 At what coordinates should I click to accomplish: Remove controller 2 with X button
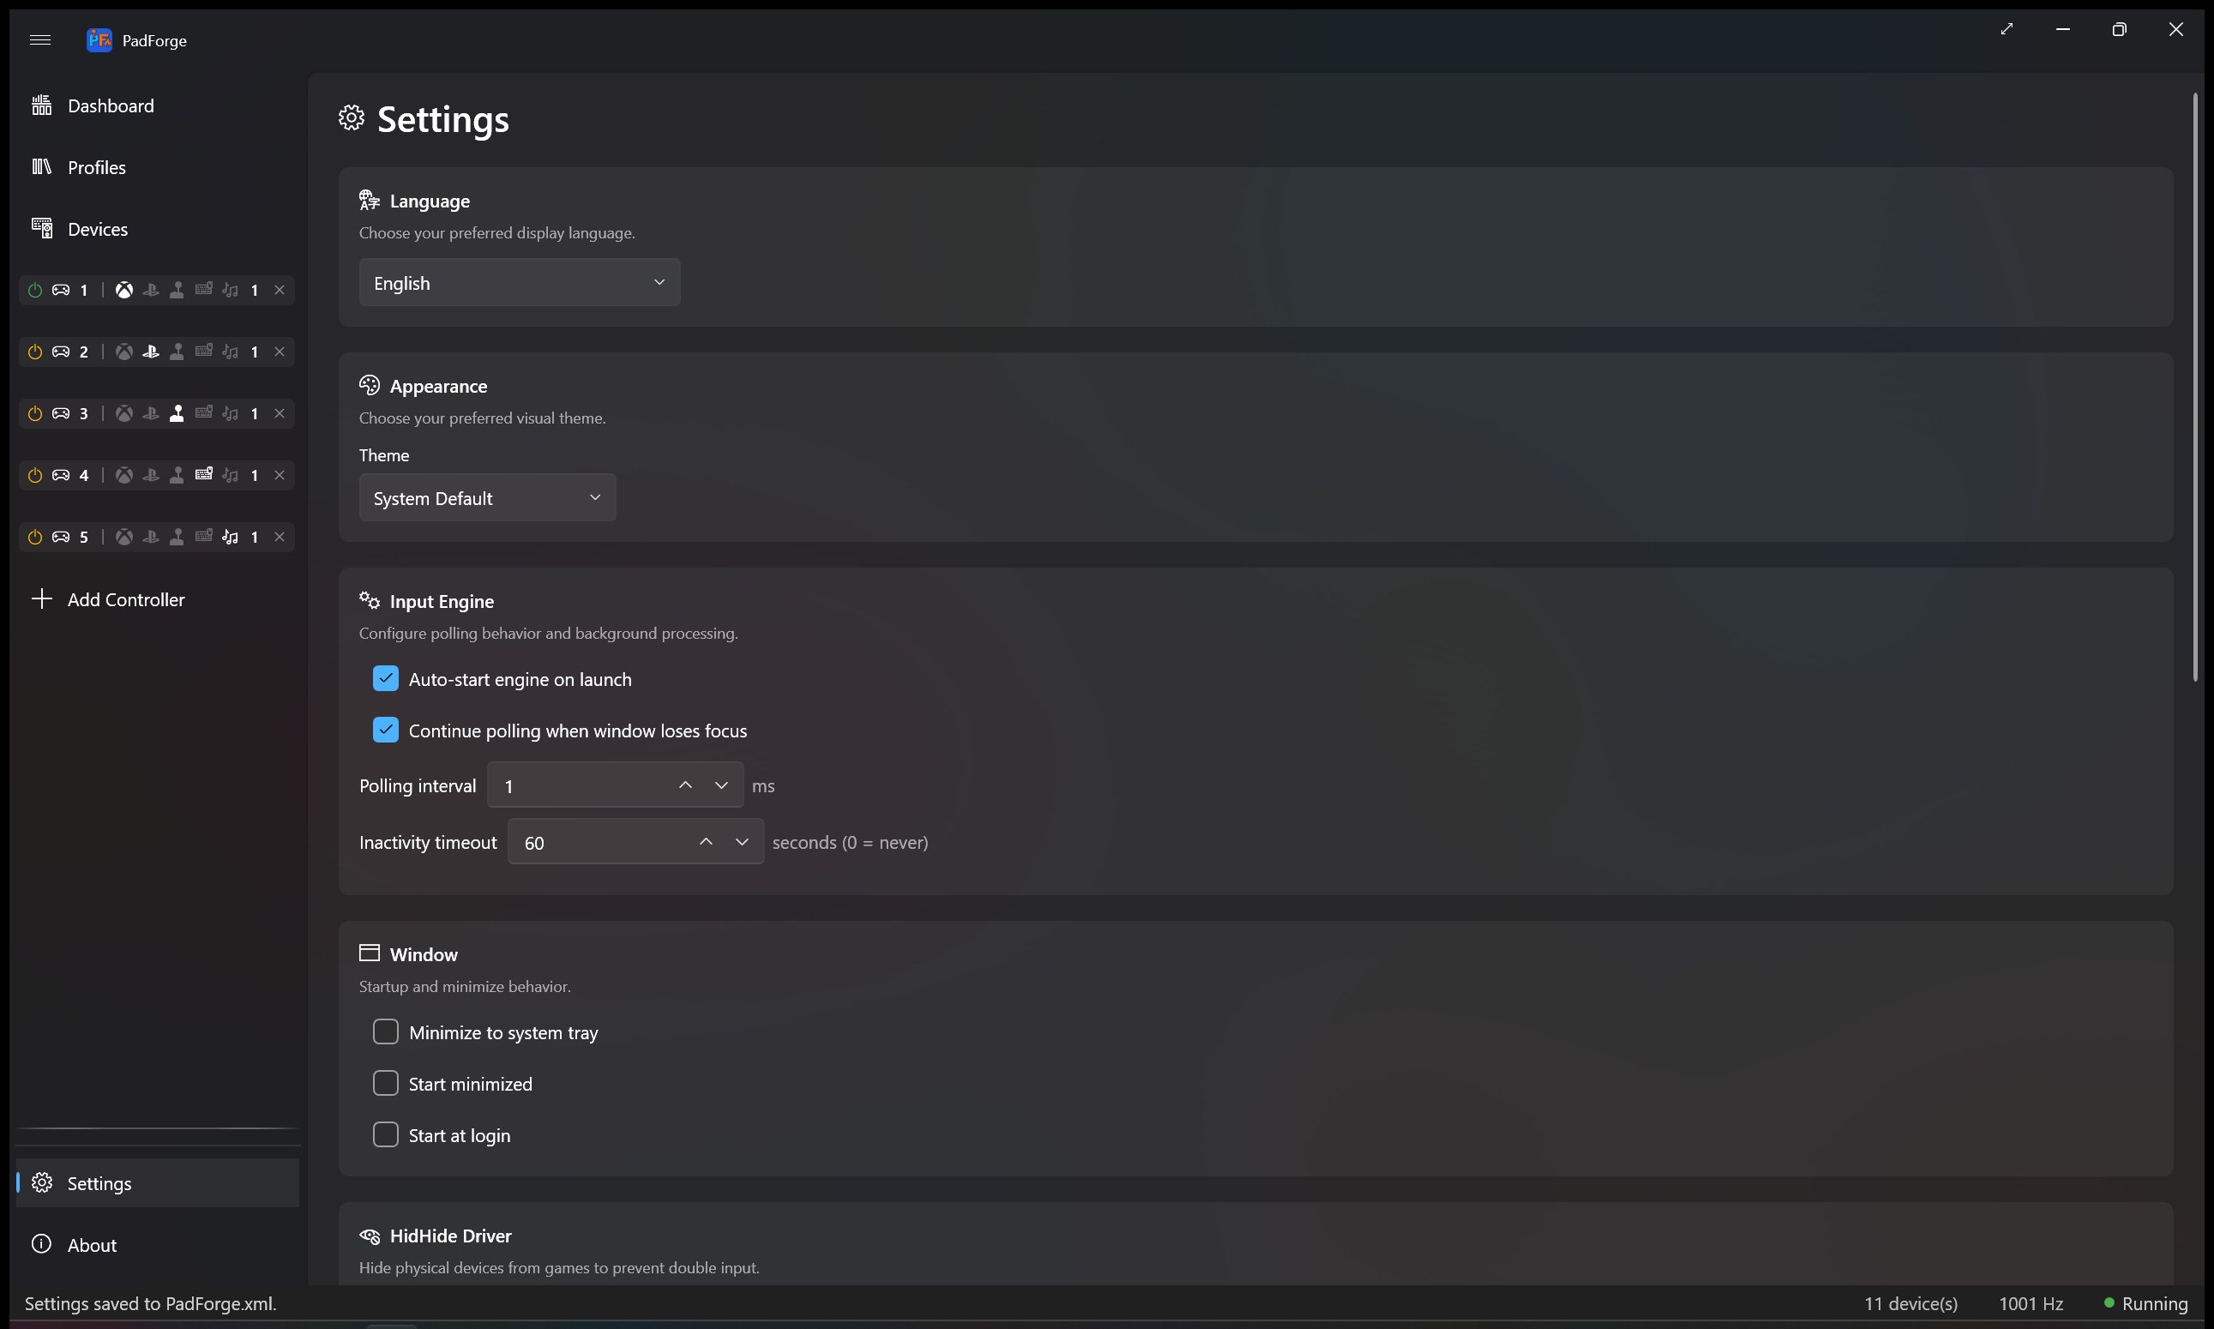tap(280, 352)
